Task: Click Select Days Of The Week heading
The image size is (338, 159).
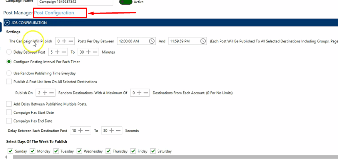Action: coord(37,141)
